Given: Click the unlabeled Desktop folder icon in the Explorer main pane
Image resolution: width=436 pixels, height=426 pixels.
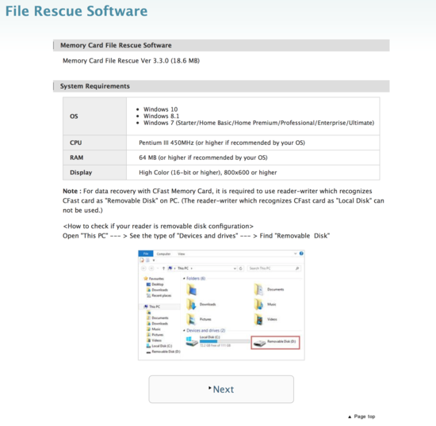Looking at the screenshot, I should pyautogui.click(x=192, y=290).
